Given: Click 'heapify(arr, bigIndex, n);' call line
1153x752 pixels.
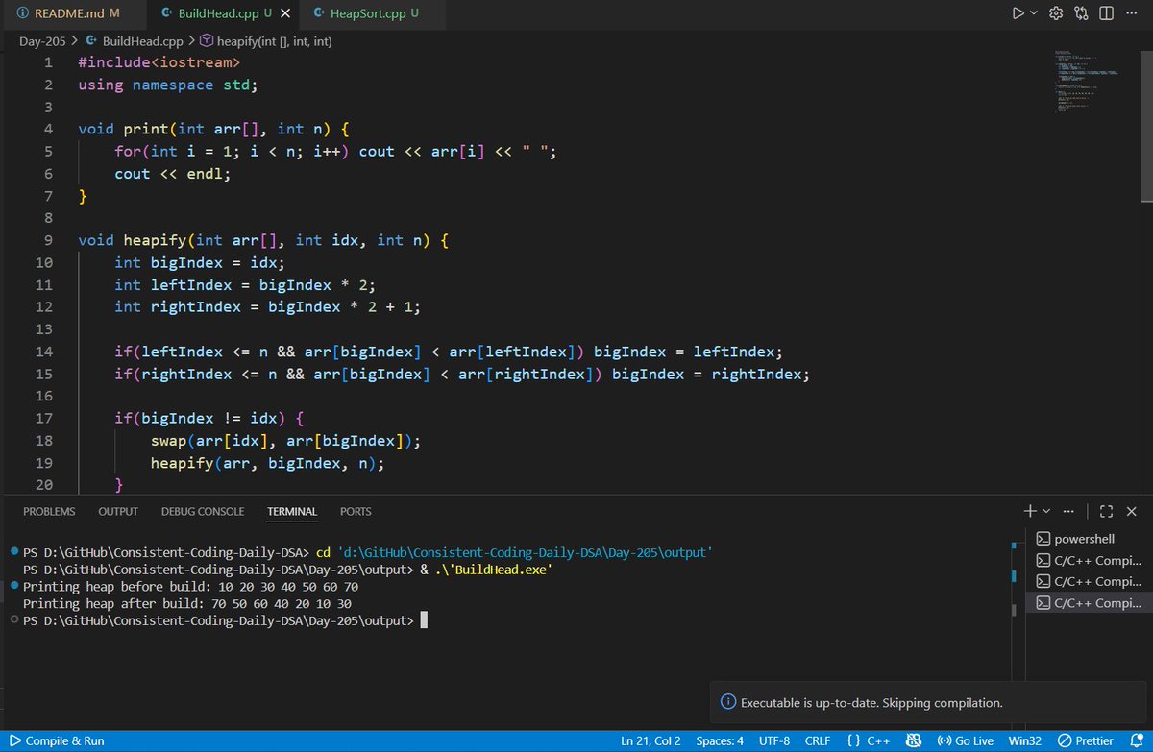Looking at the screenshot, I should coord(267,462).
